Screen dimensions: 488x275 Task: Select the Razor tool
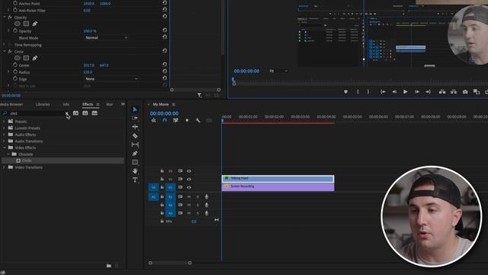point(135,136)
